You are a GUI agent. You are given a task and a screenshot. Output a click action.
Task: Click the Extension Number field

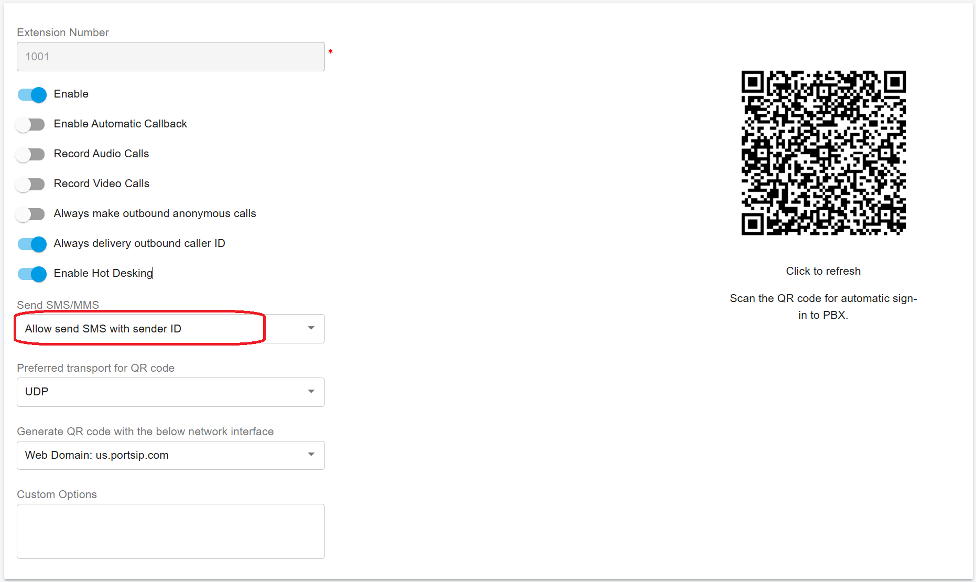pos(170,57)
